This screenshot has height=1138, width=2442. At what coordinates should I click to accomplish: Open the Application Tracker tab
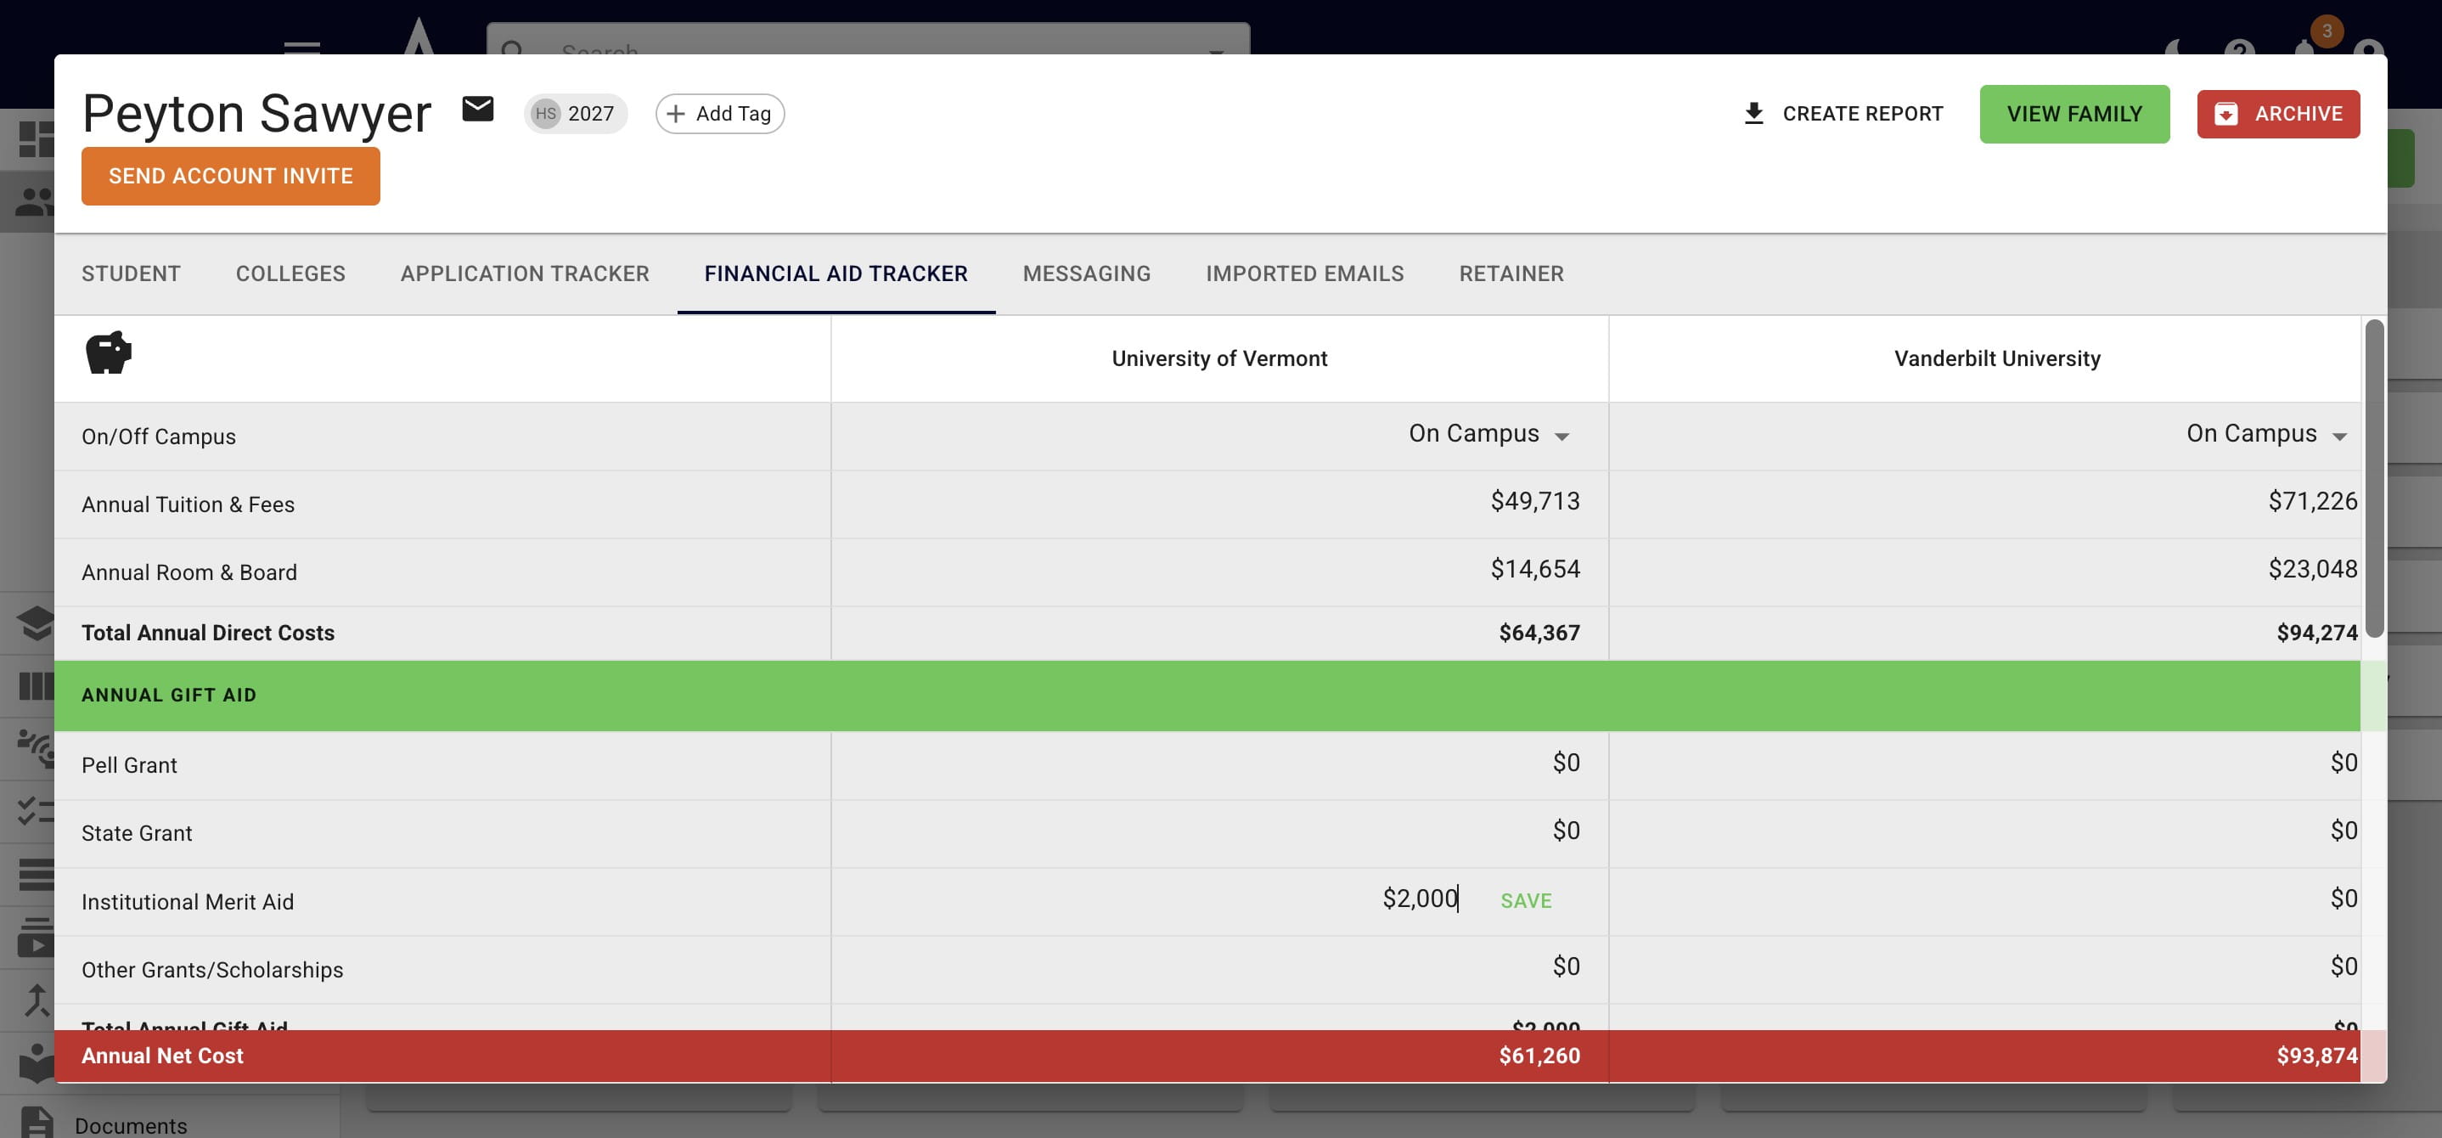point(524,274)
